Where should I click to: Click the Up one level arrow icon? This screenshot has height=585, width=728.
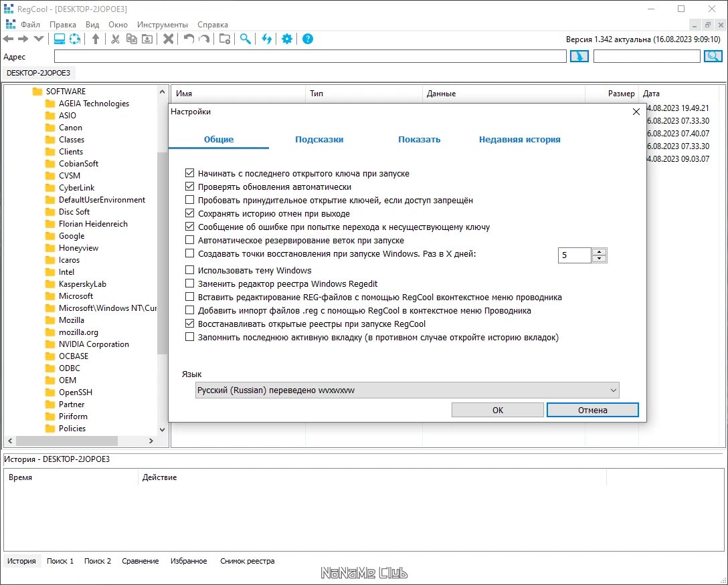(96, 39)
